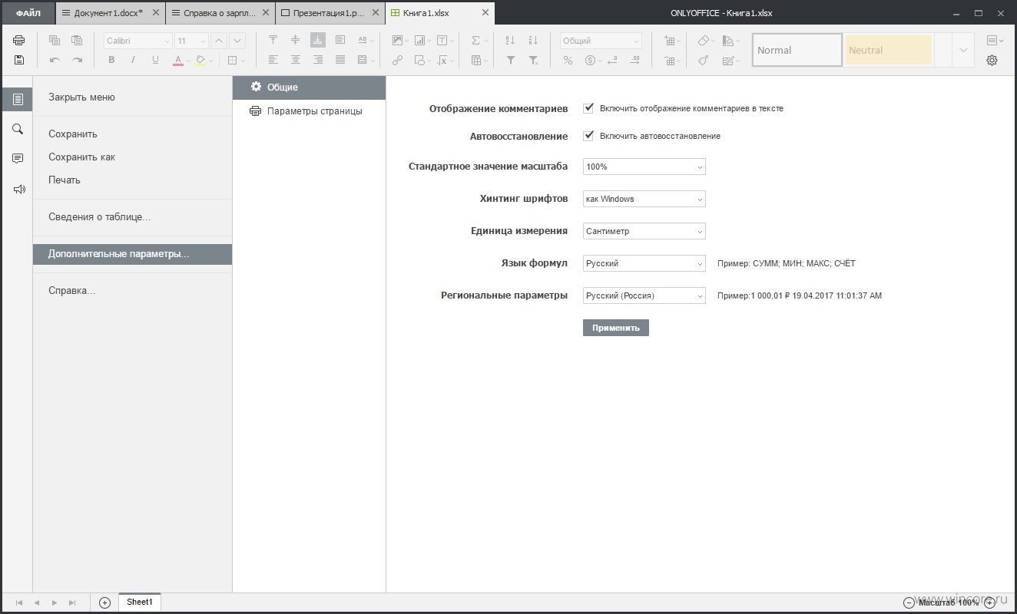This screenshot has height=614, width=1017.
Task: Click the paste icon in the toolbar
Action: [77, 41]
